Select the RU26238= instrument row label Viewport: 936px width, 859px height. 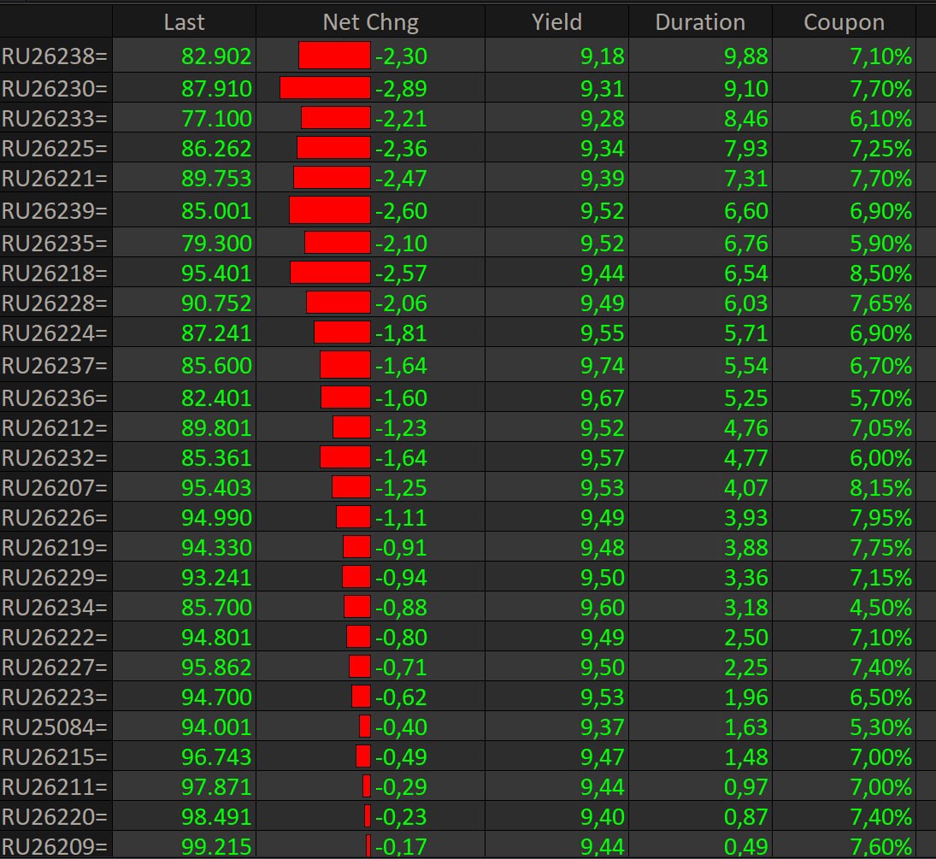coord(55,56)
